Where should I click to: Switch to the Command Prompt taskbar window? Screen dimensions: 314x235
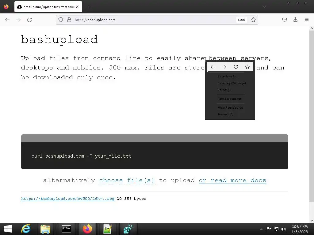[x=66, y=229]
